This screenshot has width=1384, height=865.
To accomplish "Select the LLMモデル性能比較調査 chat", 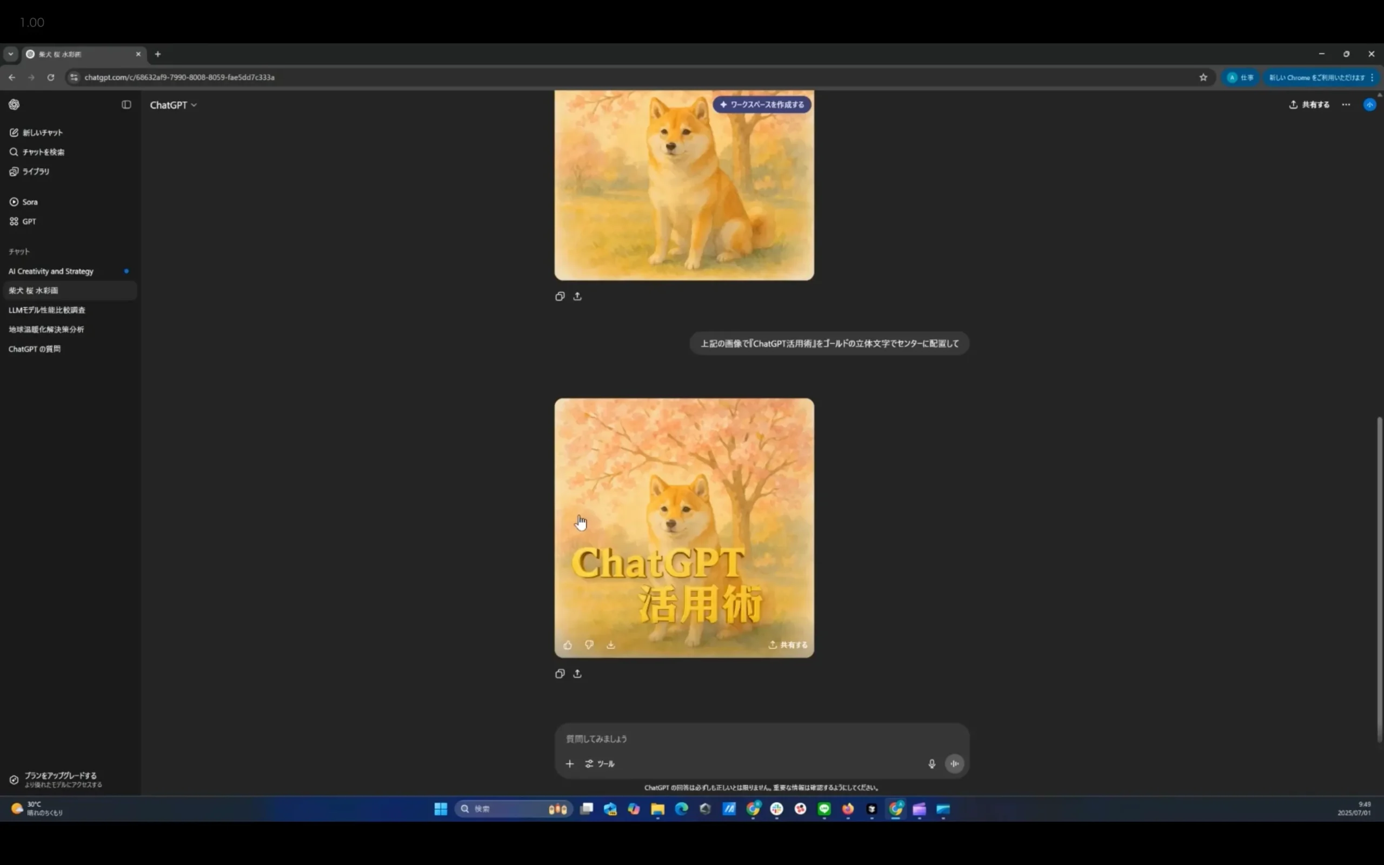I will 47,310.
